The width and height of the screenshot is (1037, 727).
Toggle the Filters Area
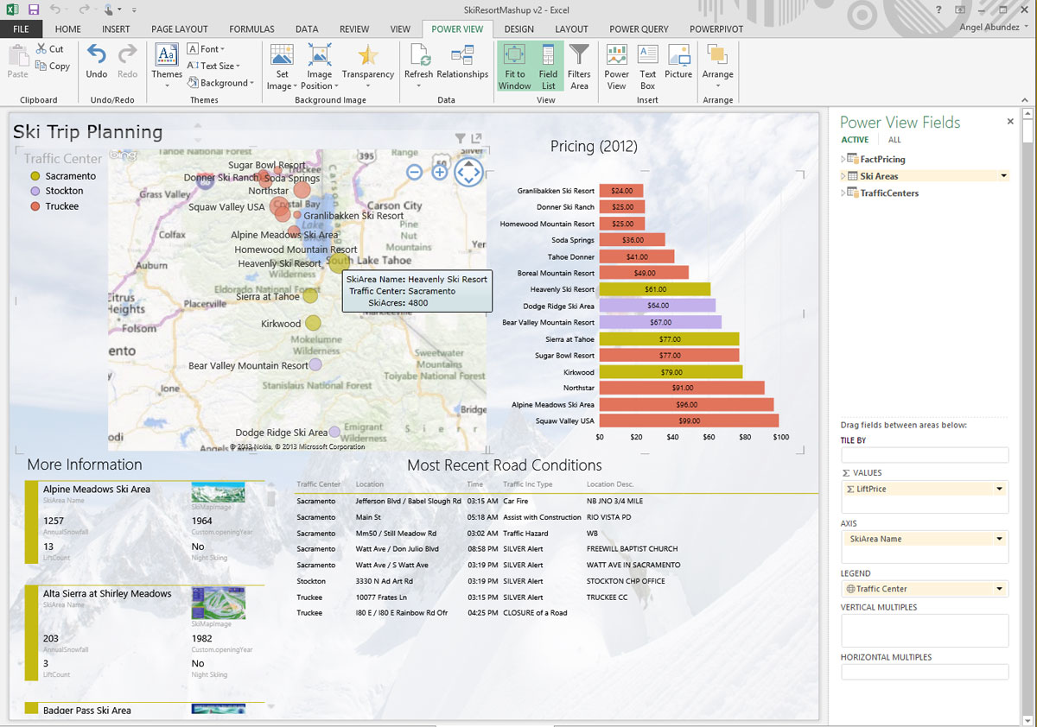coord(579,67)
